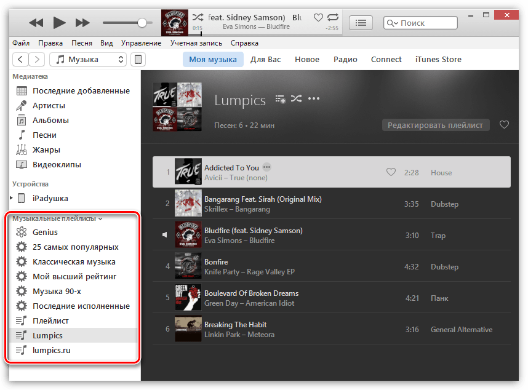Open the Lumpics playlist more options menu

tap(314, 98)
